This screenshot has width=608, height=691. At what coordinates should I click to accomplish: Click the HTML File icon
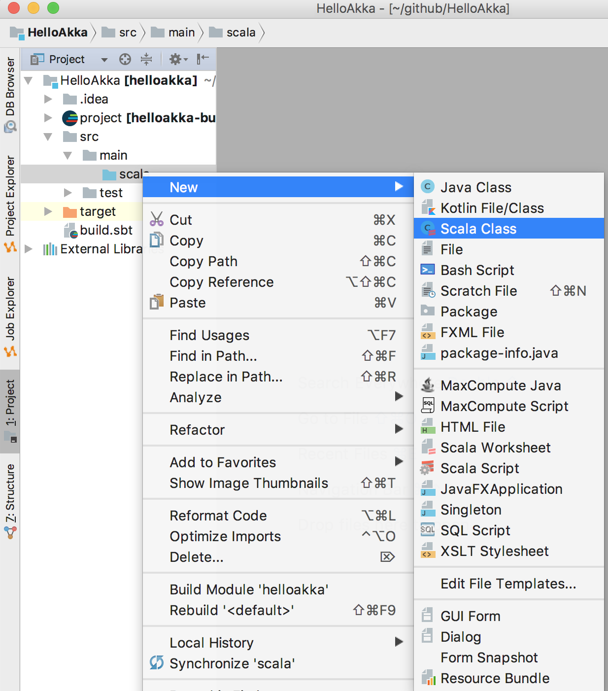[x=428, y=426]
